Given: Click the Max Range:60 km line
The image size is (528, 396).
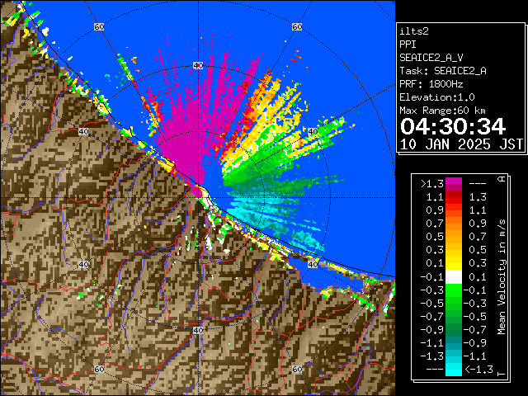Looking at the screenshot, I should 442,111.
